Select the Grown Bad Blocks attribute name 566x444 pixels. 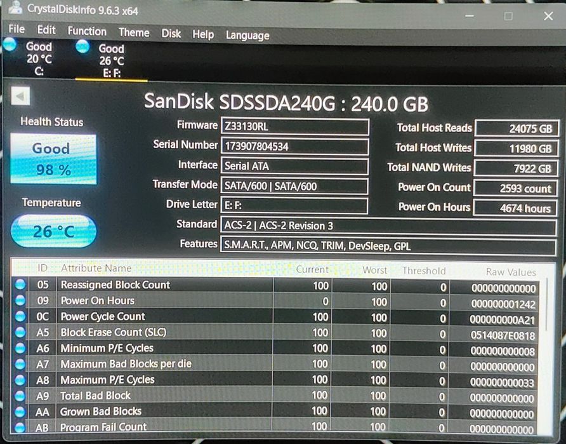[101, 412]
